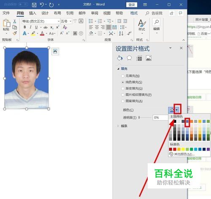Click the Share icon in ribbon
This screenshot has height=199, width=211.
(171, 13)
